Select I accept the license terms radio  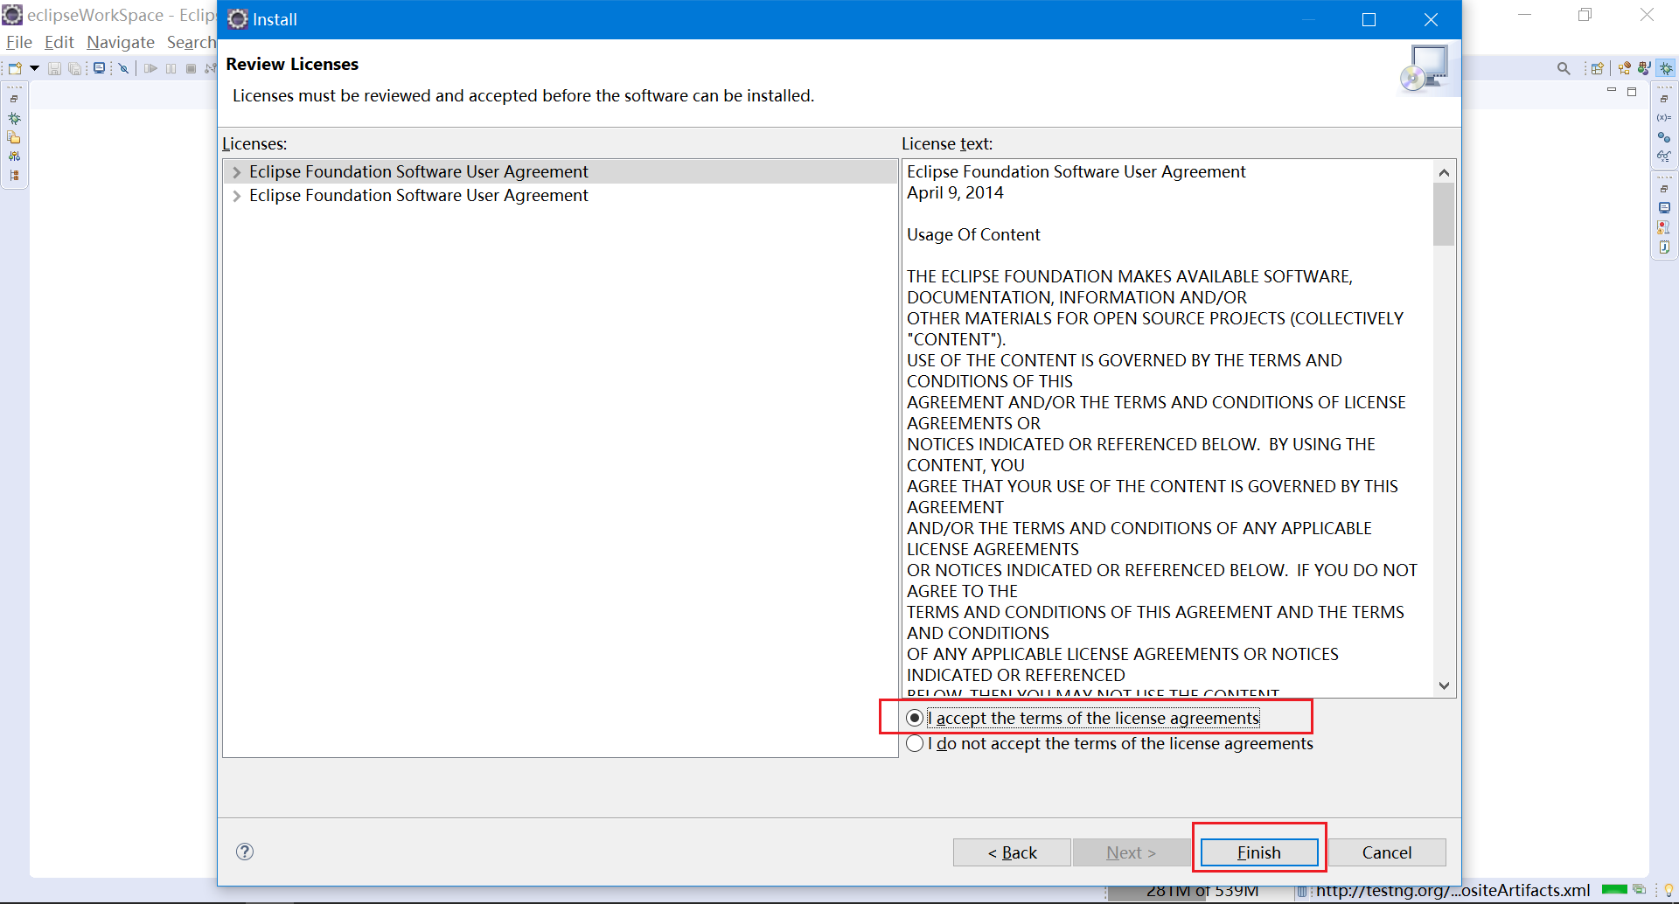tap(915, 718)
